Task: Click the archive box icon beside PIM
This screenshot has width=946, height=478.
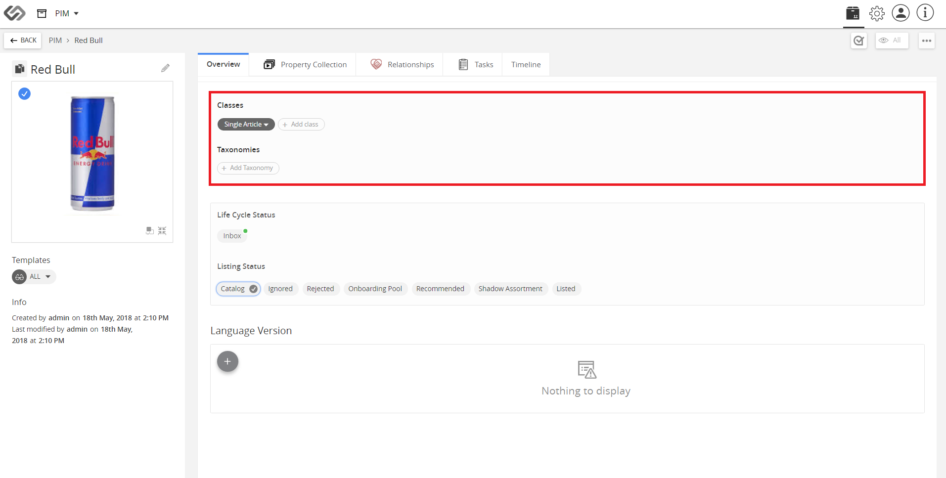Action: pyautogui.click(x=42, y=13)
